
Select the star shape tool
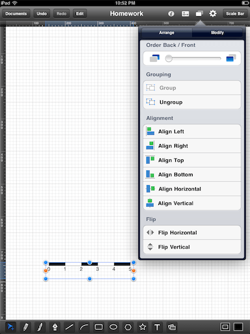click(x=143, y=327)
